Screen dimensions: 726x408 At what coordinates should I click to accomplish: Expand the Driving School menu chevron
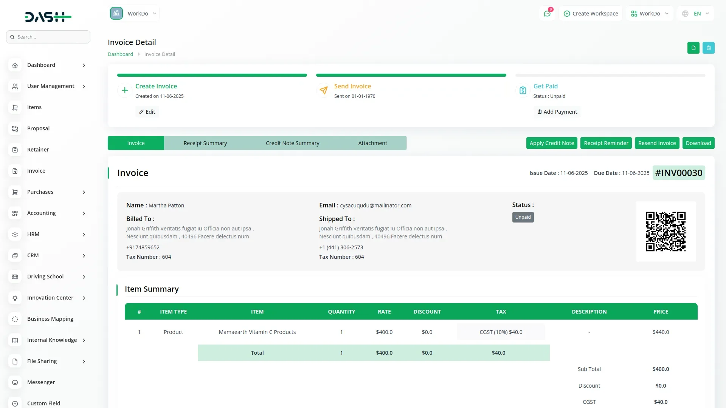(84, 277)
